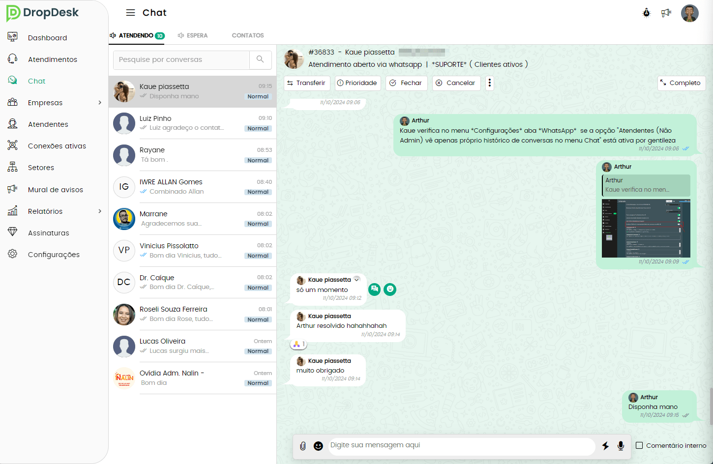Open the screenshot image in Arthur's message
Screen dimensions: 713x464
point(646,228)
